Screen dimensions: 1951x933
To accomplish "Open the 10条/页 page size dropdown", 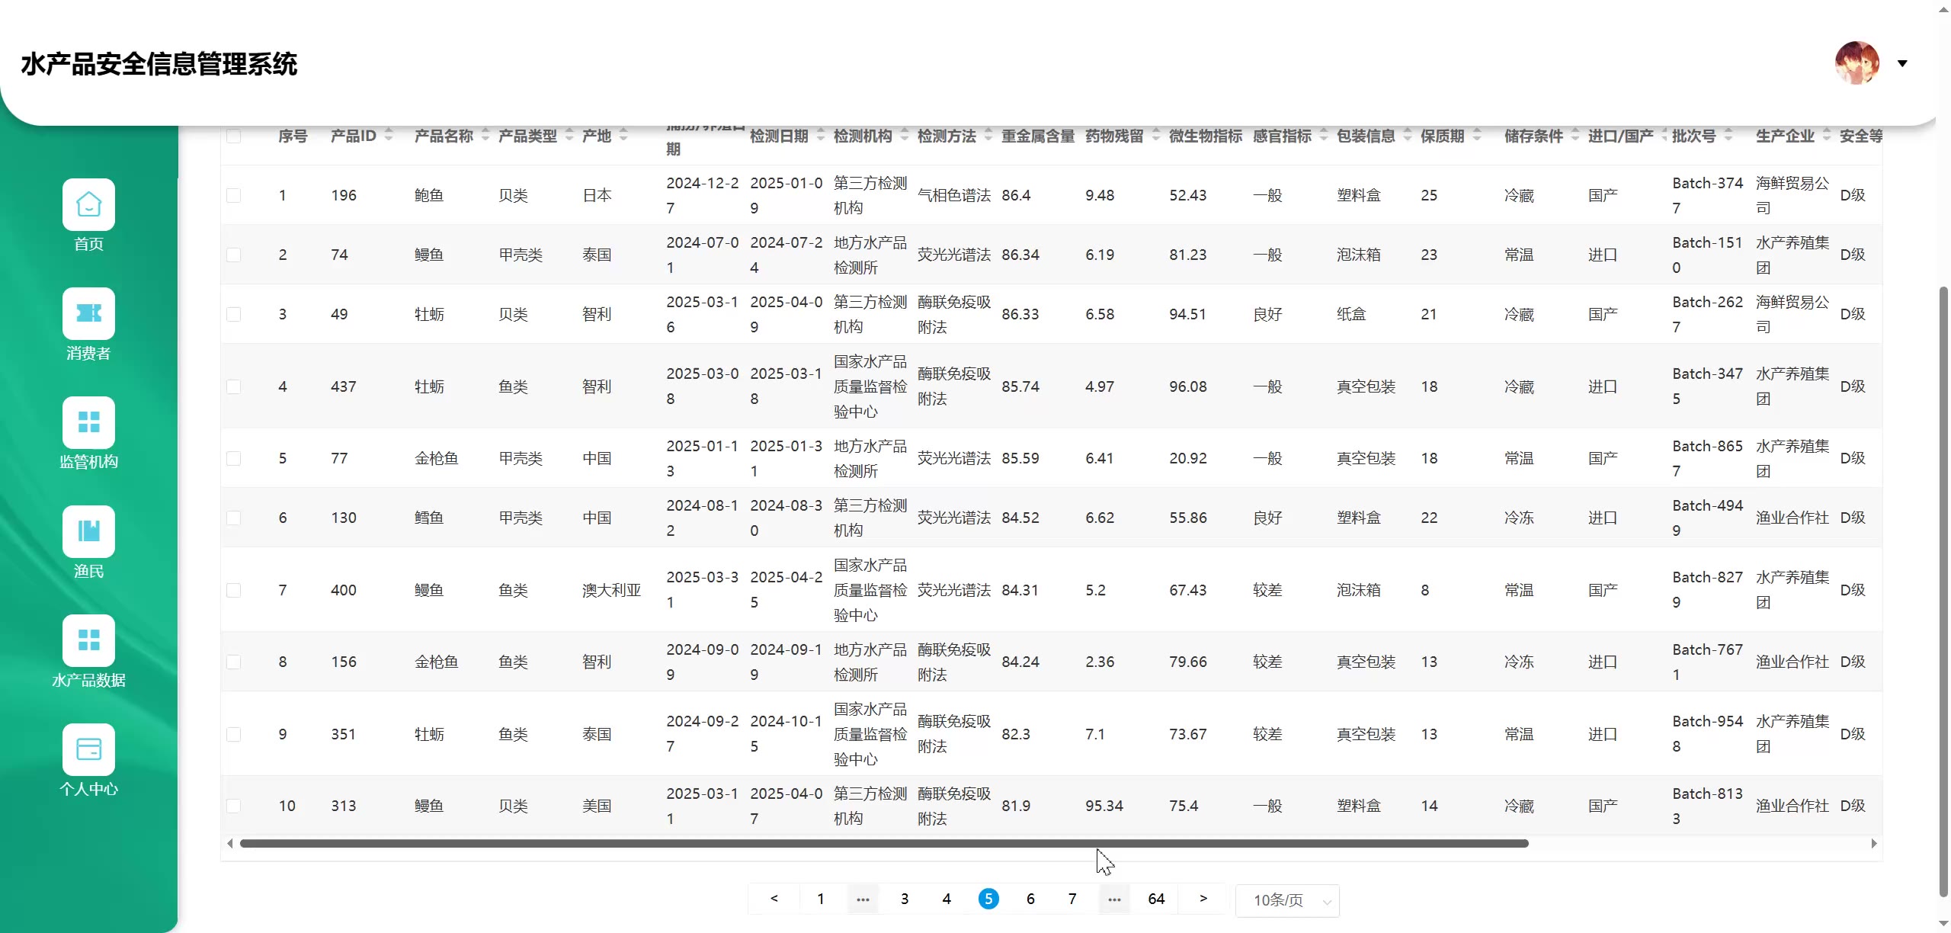I will pyautogui.click(x=1287, y=900).
